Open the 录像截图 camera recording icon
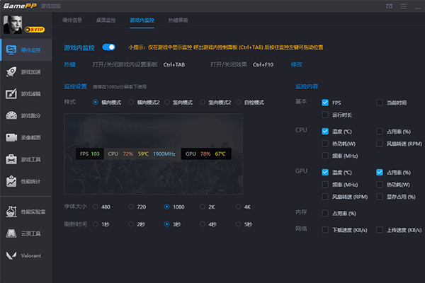This screenshot has width=425, height=283. 11,137
